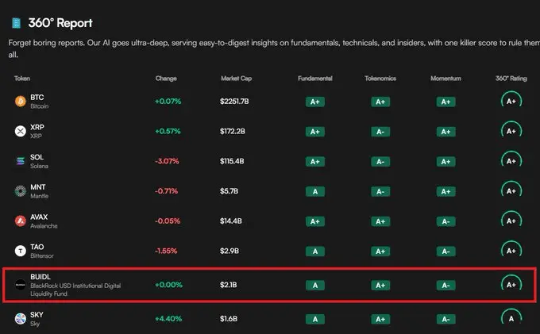This screenshot has height=334, width=540.
Task: Select BTC Fundamental A+ grade
Action: point(315,102)
